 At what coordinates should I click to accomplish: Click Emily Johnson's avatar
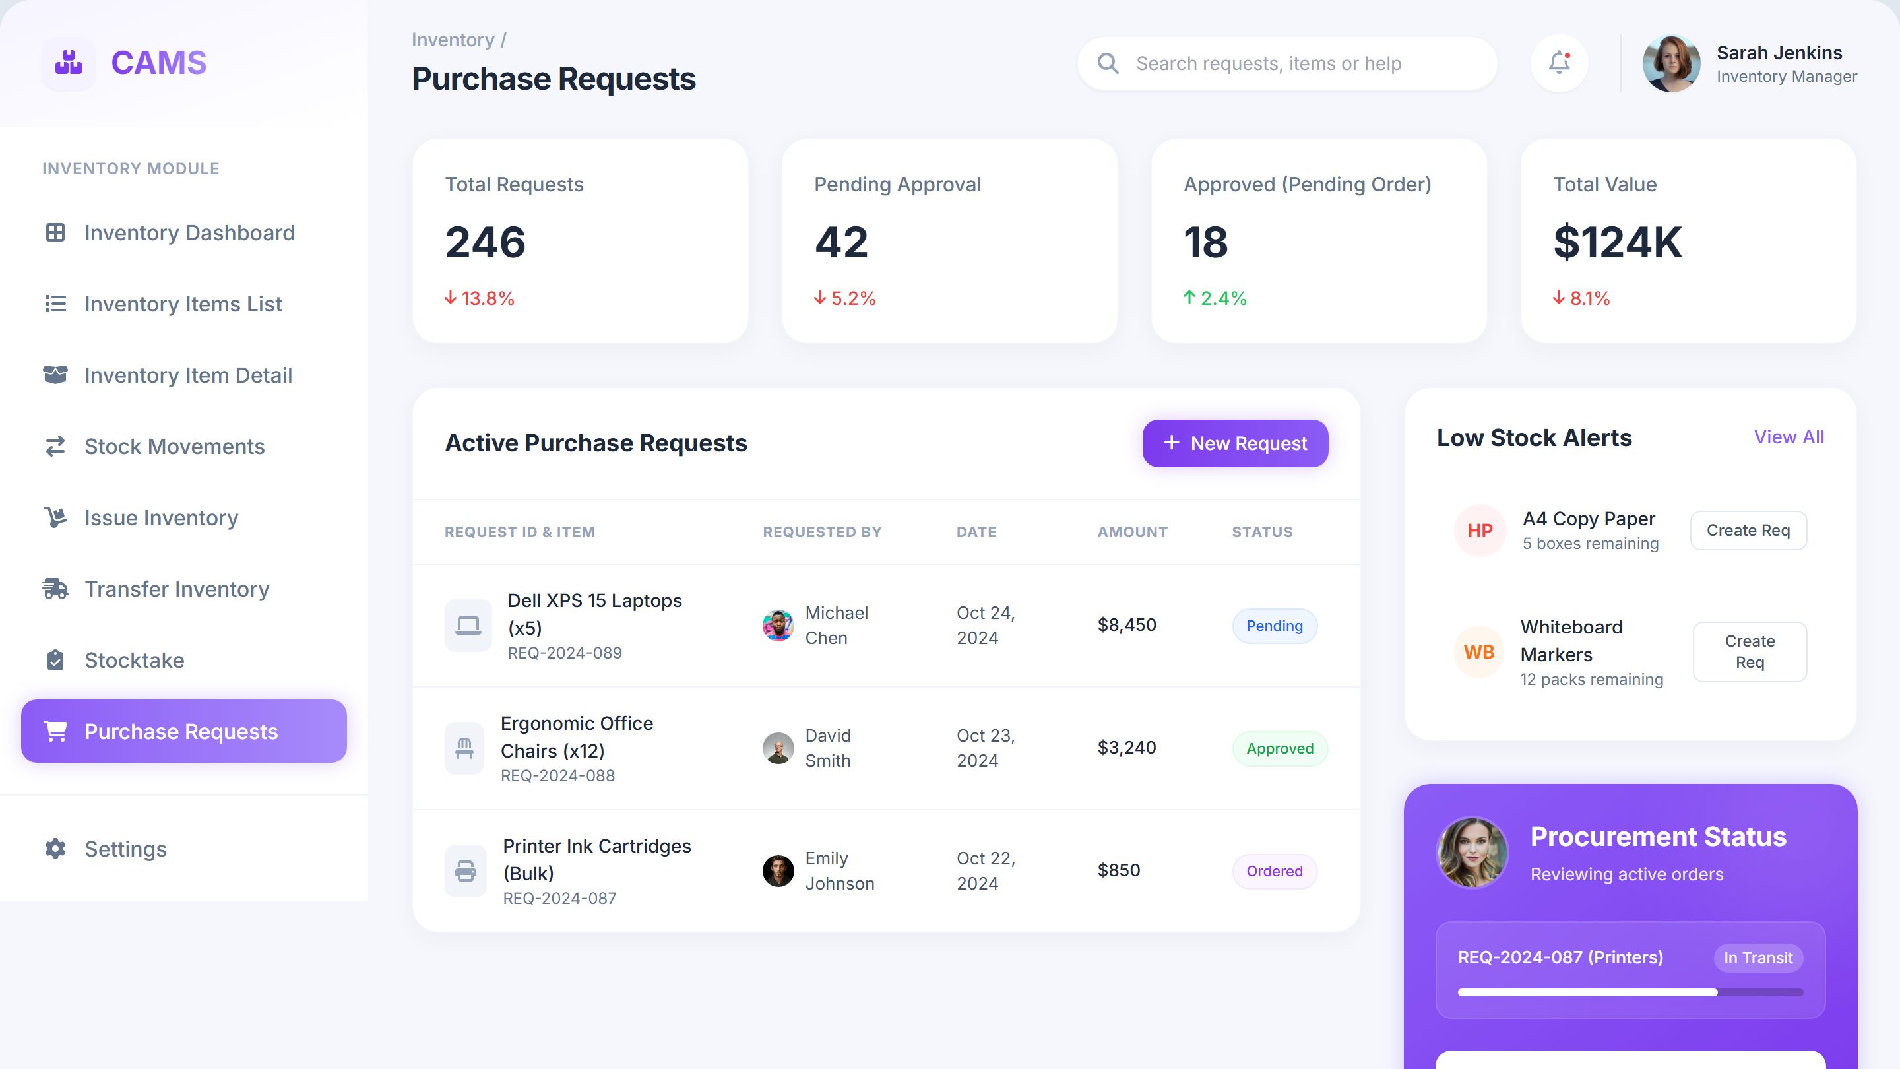[x=778, y=870]
